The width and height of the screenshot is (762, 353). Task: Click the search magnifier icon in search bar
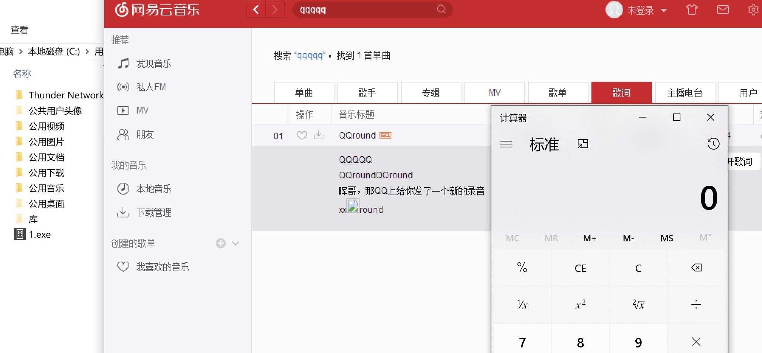coord(441,10)
